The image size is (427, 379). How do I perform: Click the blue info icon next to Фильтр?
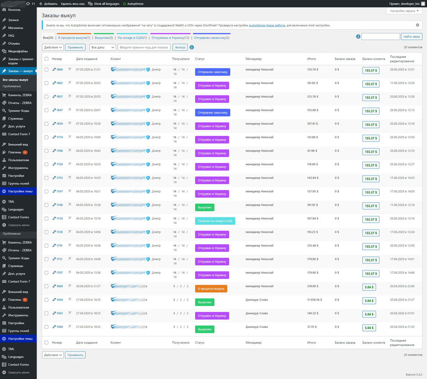(x=192, y=47)
